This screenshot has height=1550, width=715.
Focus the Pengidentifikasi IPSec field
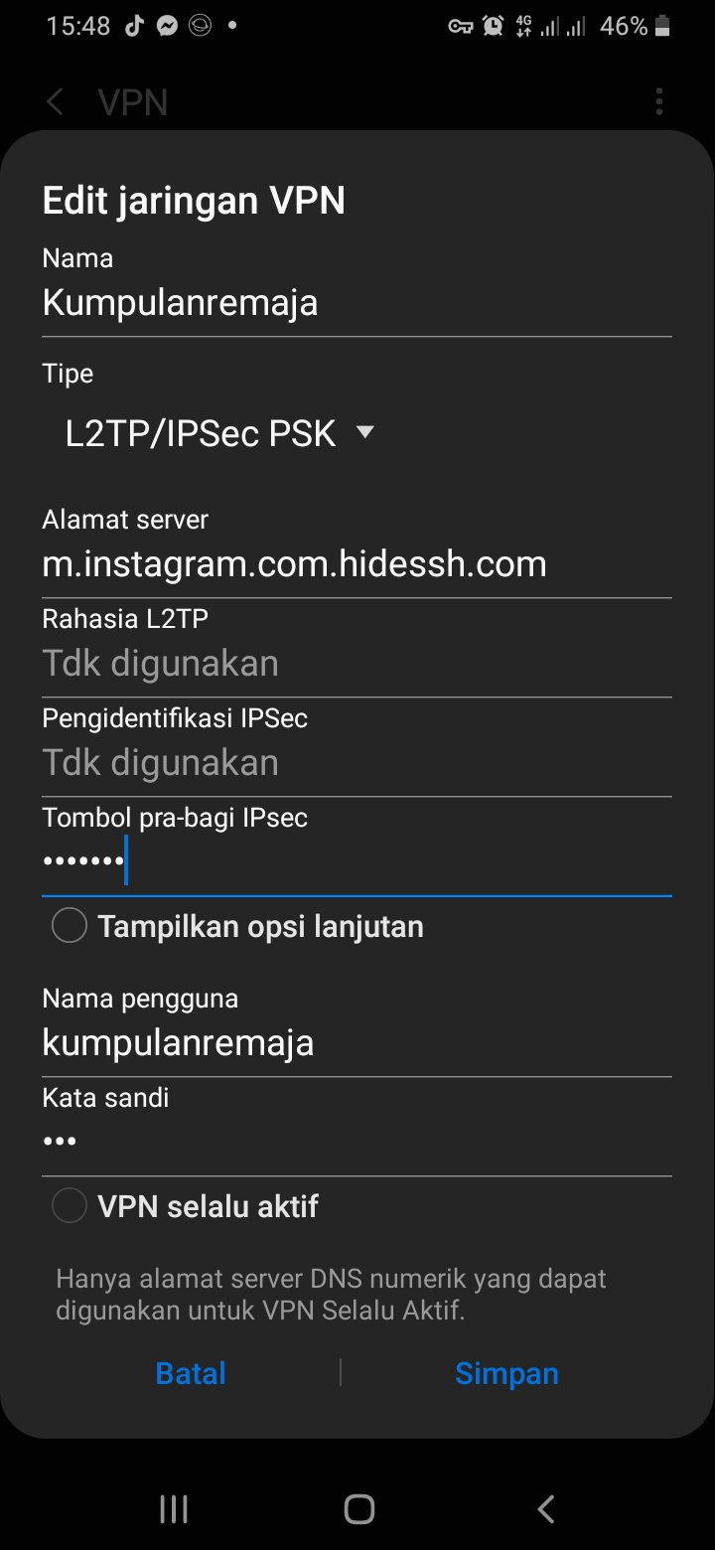coord(357,763)
